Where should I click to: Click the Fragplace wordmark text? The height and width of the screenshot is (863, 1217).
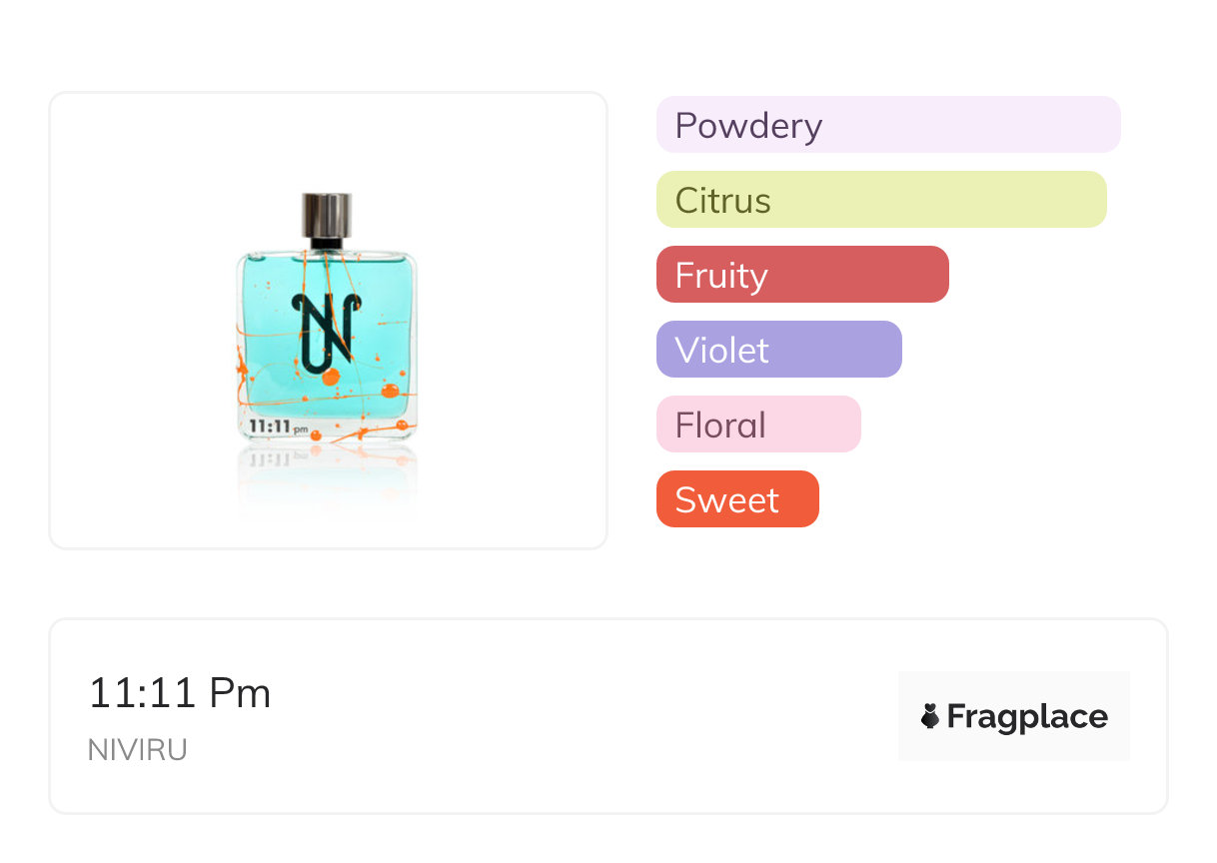tap(1027, 716)
